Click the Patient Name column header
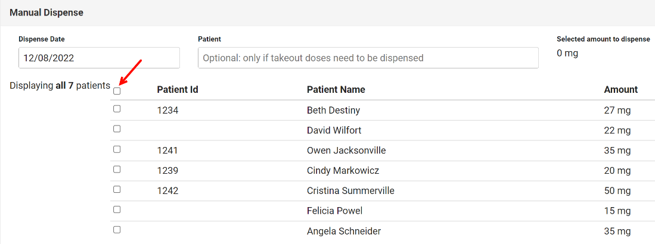Viewport: 655px width, 244px height. (336, 90)
